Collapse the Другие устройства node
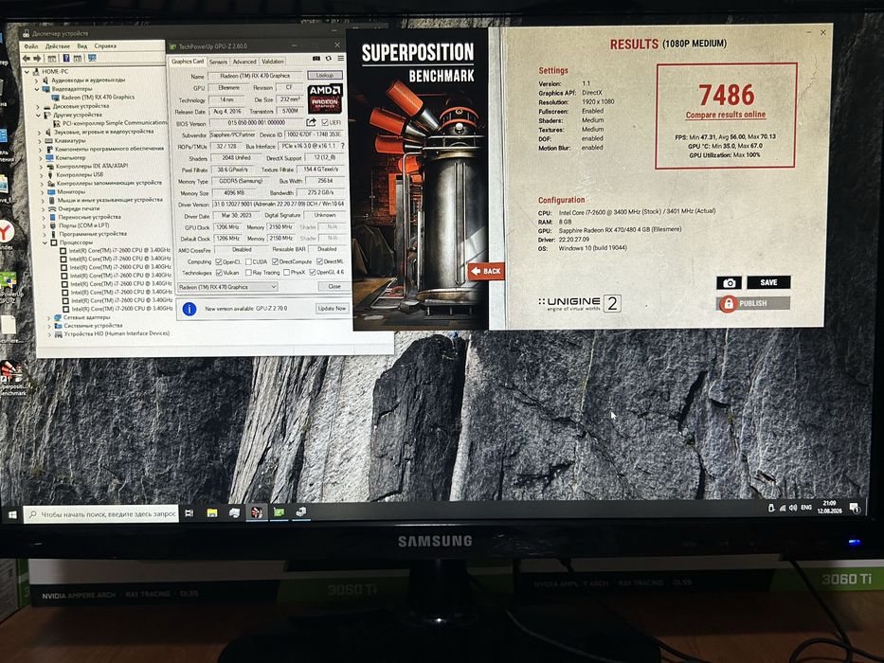The height and width of the screenshot is (663, 884). tap(38, 115)
